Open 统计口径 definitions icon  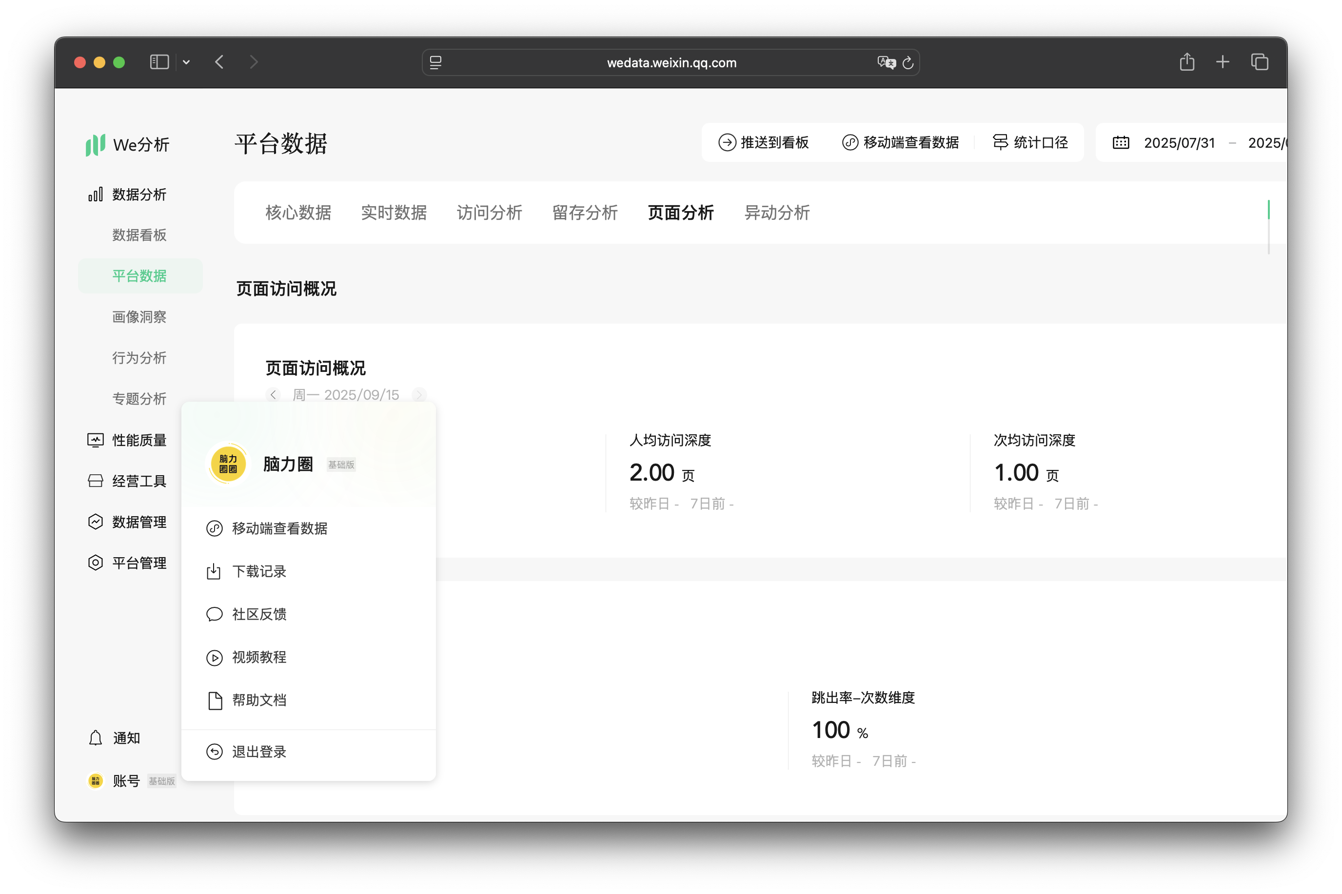point(1000,142)
